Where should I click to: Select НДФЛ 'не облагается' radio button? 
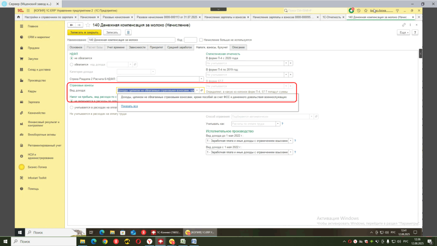tap(72, 58)
